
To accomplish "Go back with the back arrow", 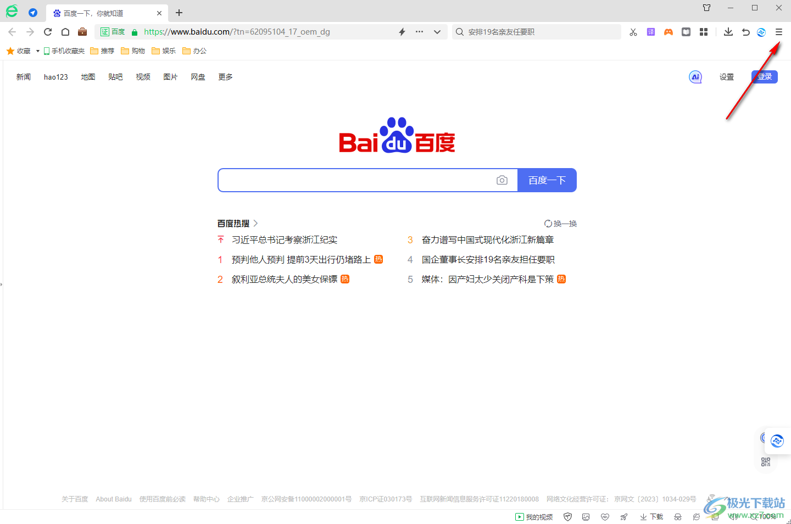I will (x=12, y=32).
